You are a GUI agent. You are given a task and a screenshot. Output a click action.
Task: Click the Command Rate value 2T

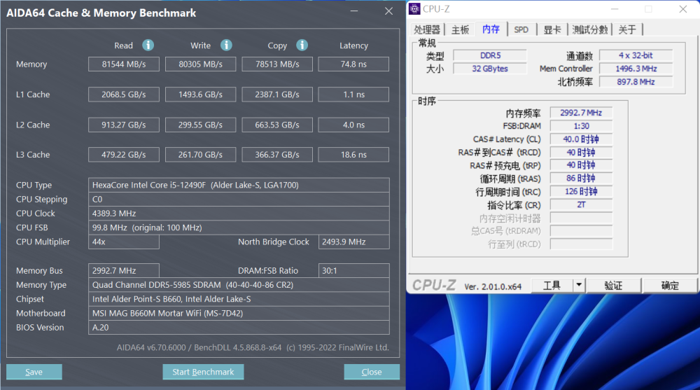click(x=581, y=204)
